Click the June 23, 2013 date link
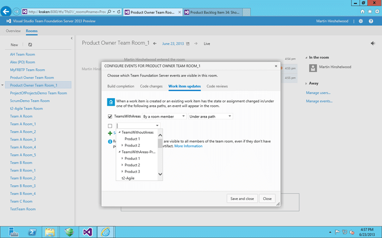 [x=173, y=44]
